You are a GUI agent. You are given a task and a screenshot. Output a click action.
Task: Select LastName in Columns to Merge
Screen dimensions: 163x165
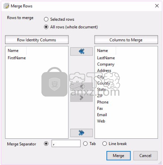coord(106,58)
